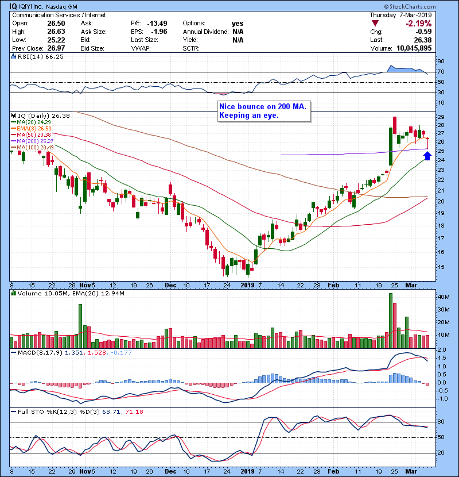Image resolution: width=459 pixels, height=477 pixels.
Task: Click the RSI(14) 66.25 indicator label
Action: tap(41, 56)
